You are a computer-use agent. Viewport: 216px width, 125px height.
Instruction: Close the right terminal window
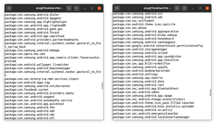(207, 8)
